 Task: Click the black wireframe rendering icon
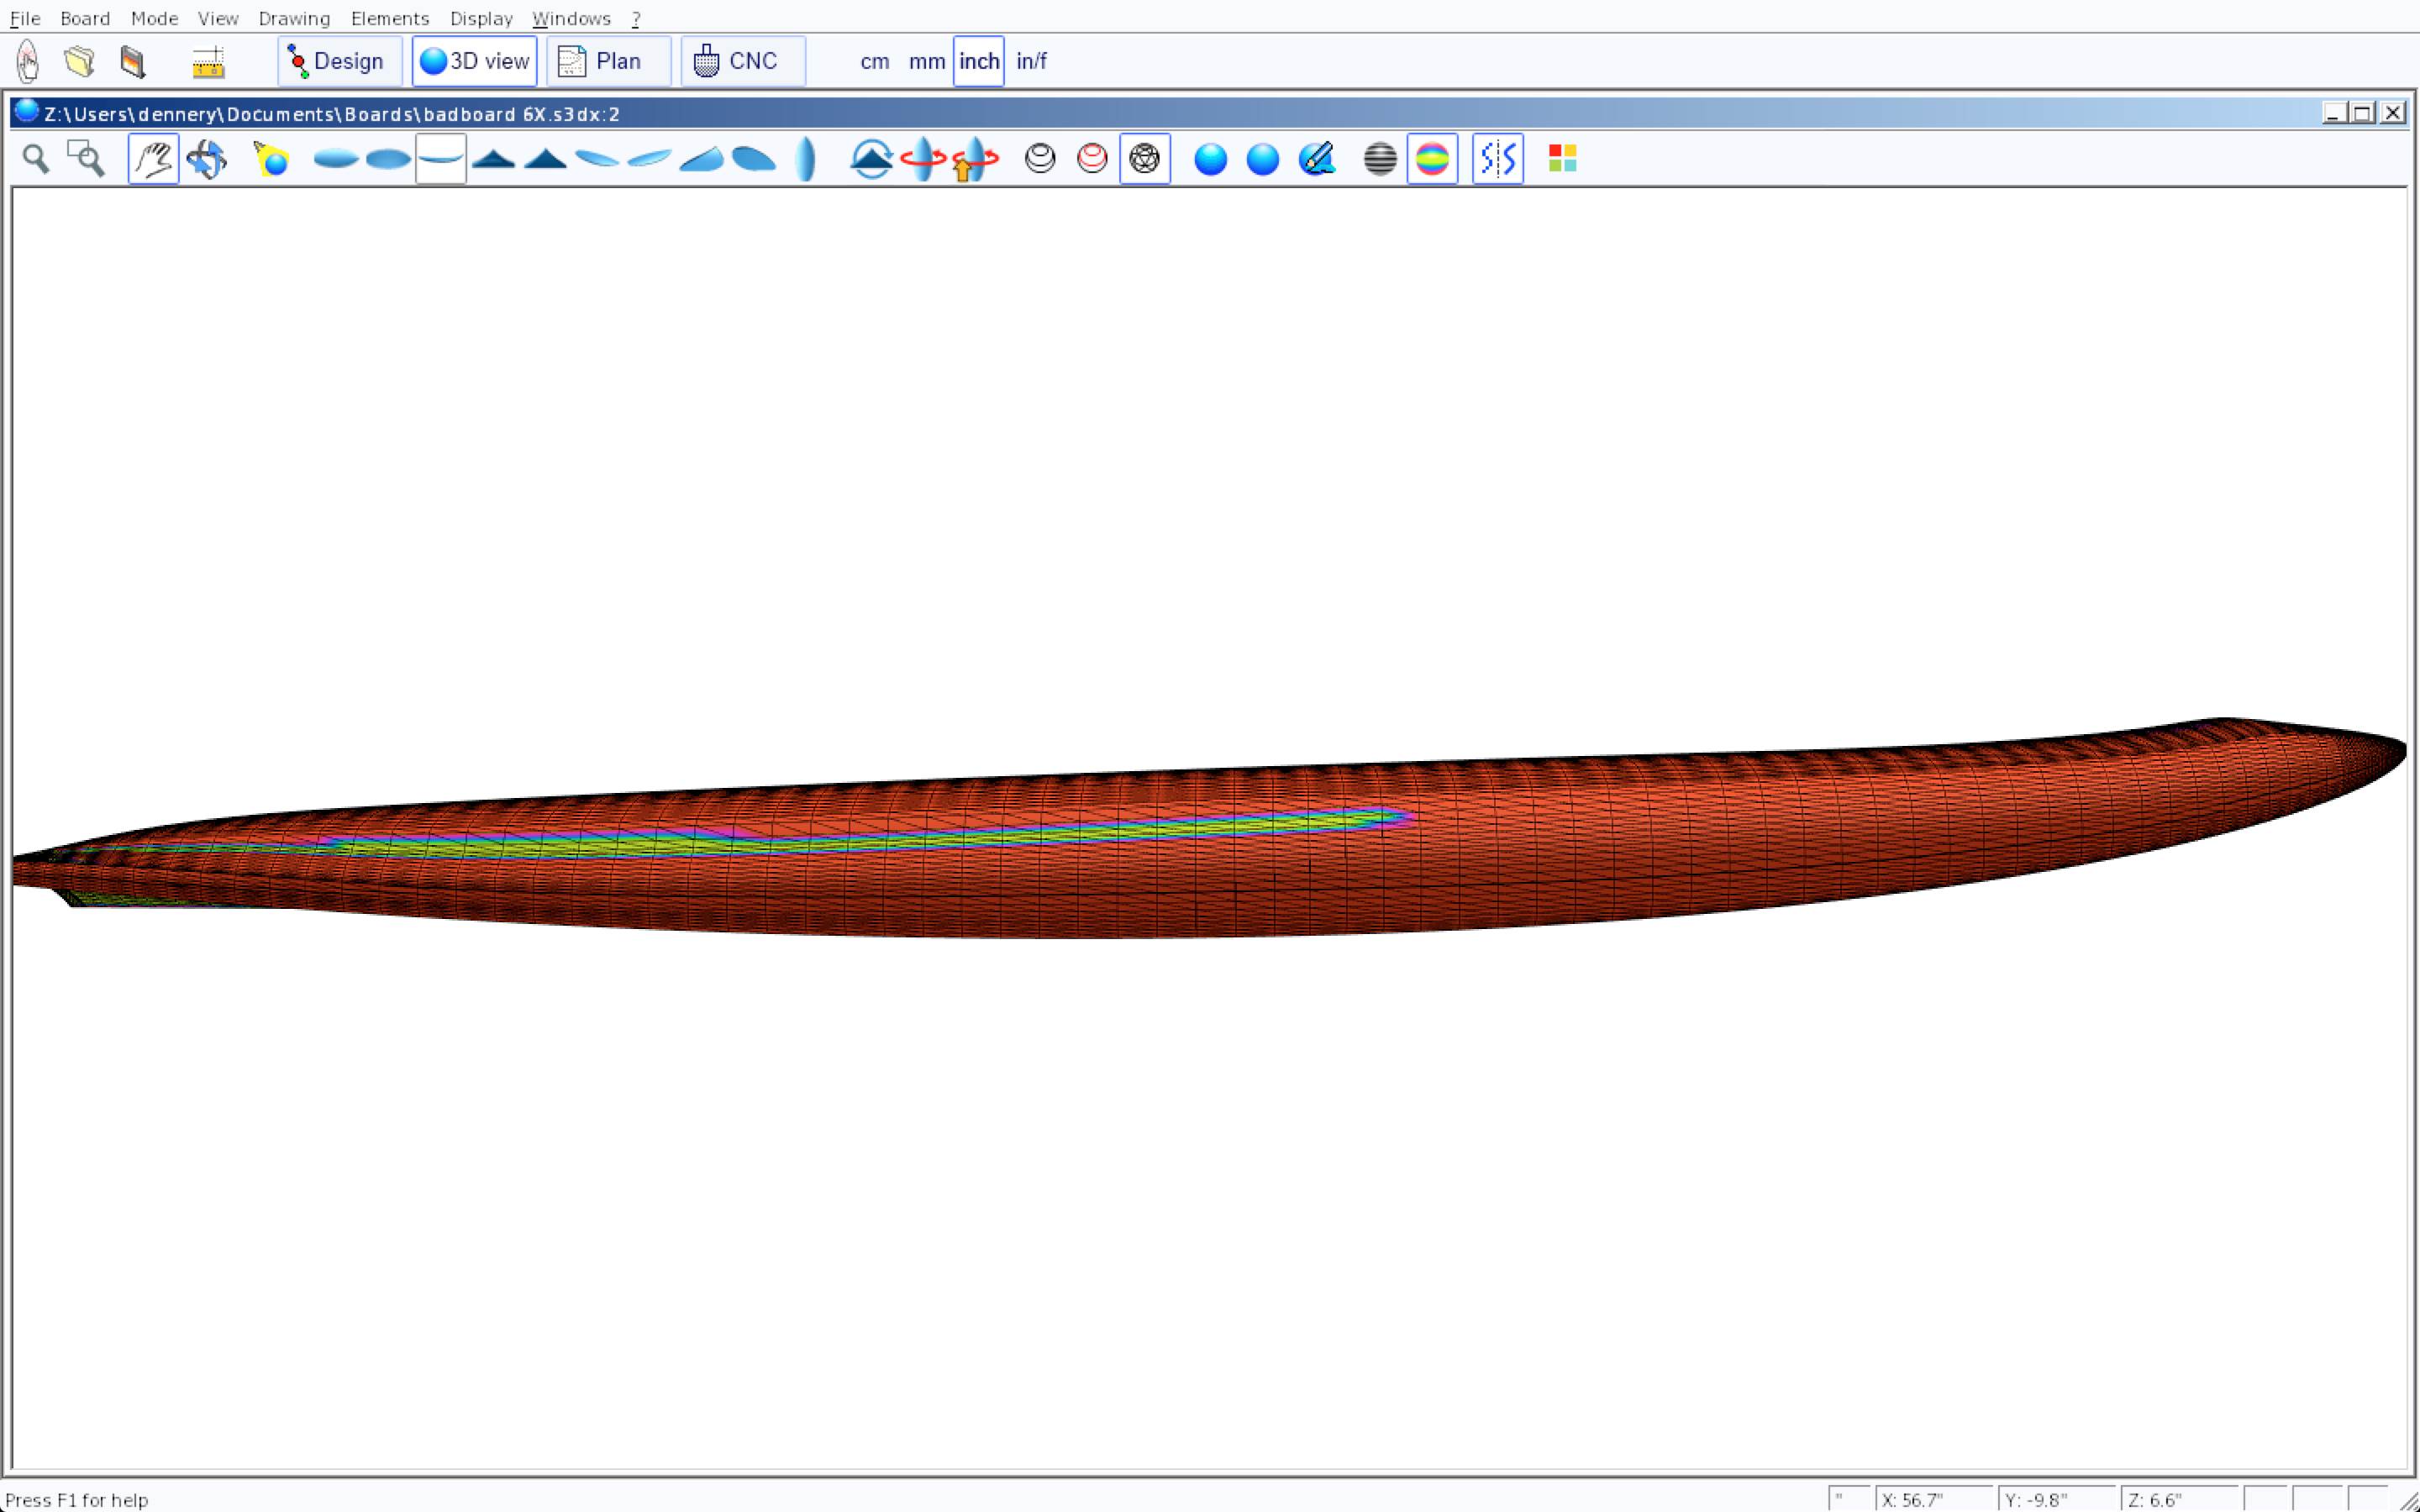[x=1040, y=159]
